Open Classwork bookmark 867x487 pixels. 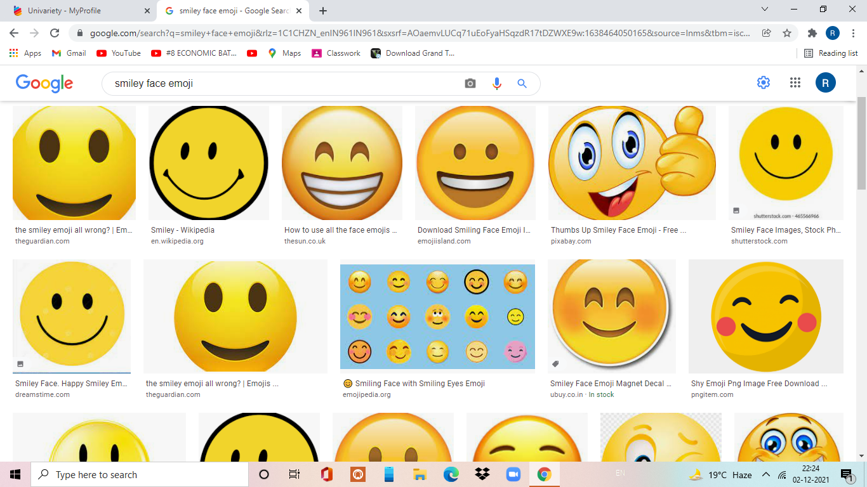(336, 53)
